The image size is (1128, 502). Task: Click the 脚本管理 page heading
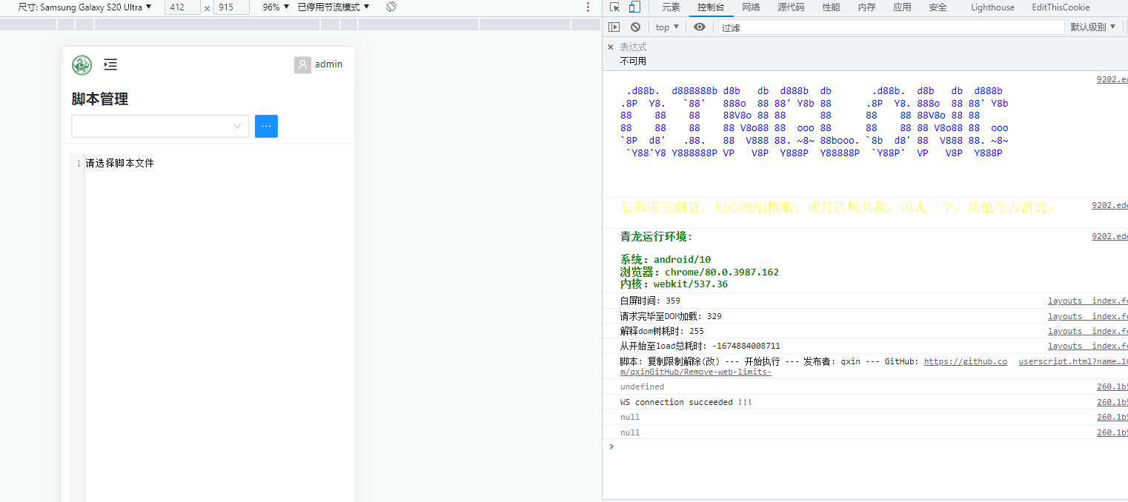[x=100, y=99]
